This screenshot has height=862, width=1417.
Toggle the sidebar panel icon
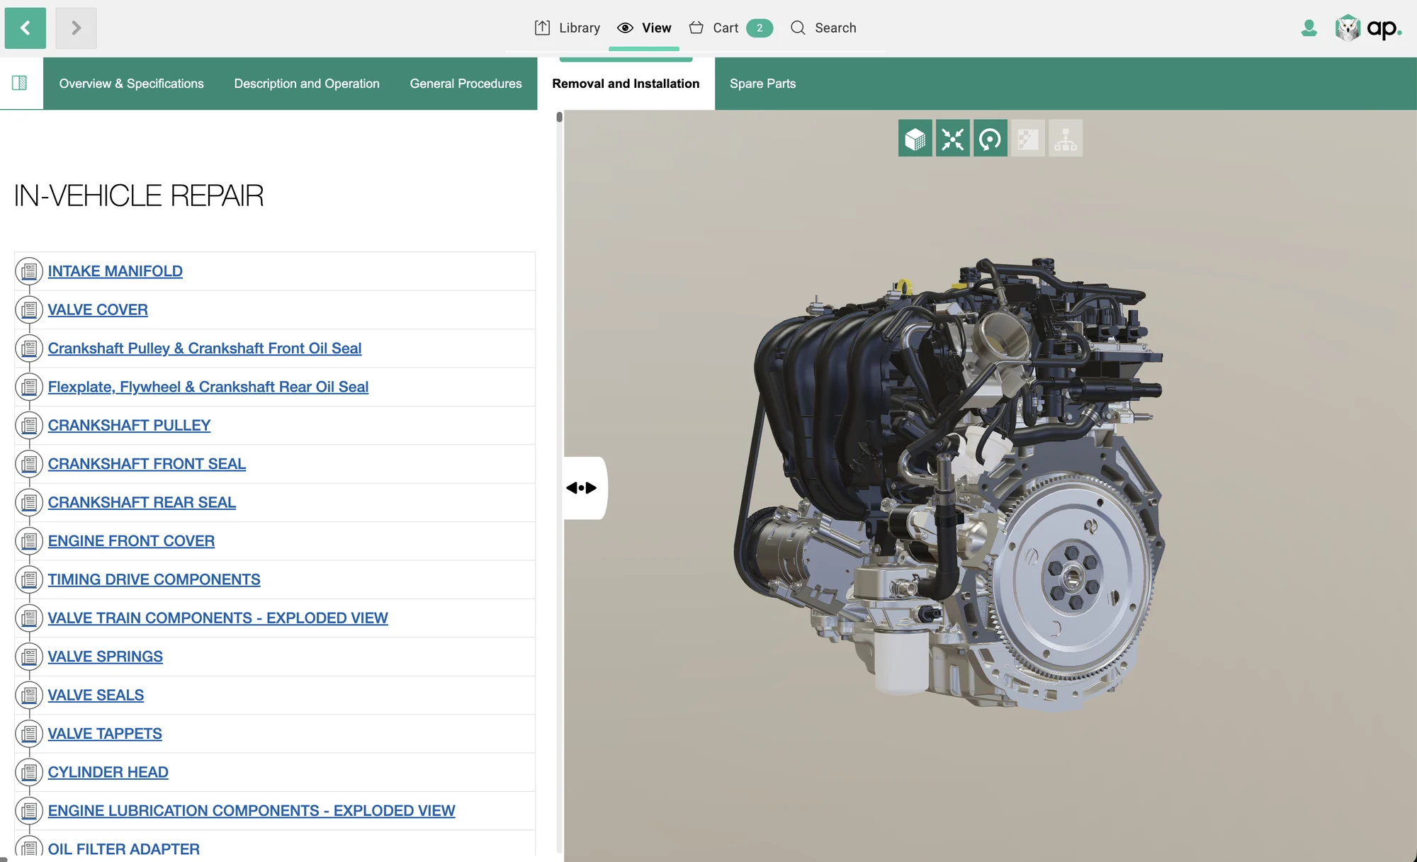[x=20, y=83]
